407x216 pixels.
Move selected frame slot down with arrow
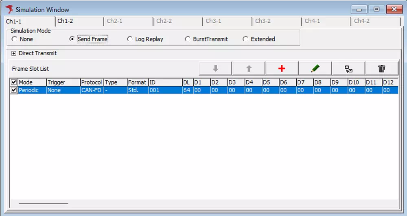click(215, 69)
